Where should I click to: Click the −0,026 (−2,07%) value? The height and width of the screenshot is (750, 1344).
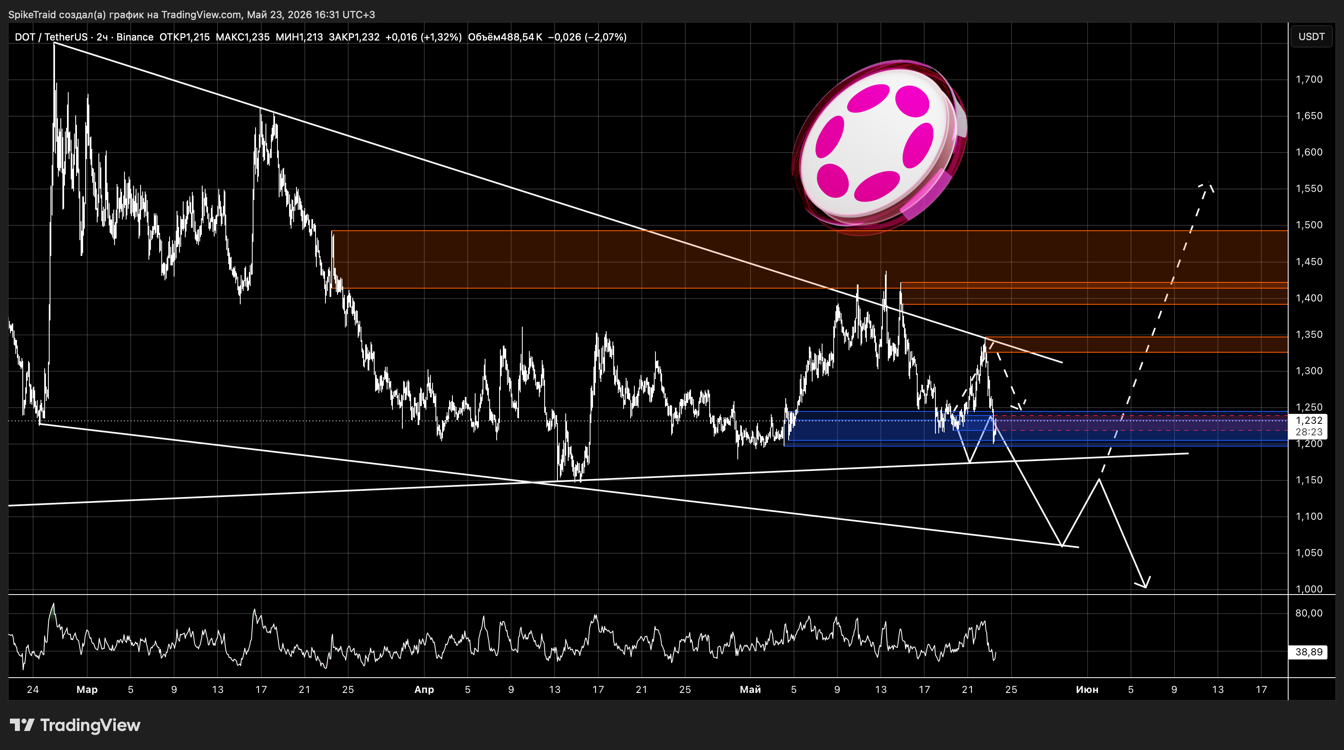(x=588, y=37)
